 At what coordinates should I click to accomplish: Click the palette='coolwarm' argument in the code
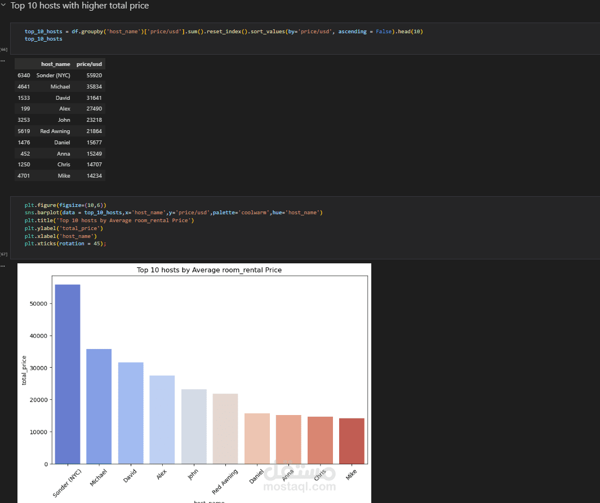click(242, 213)
